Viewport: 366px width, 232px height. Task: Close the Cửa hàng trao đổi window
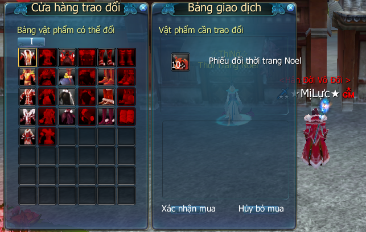pyautogui.click(x=143, y=8)
